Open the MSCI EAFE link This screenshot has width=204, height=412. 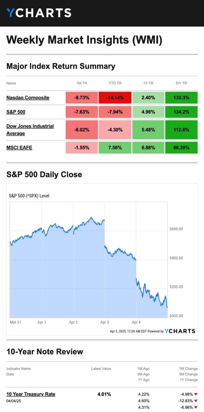click(19, 148)
